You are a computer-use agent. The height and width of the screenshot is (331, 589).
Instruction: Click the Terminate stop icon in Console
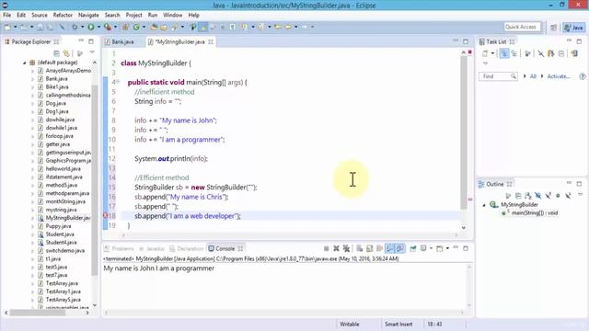[x=327, y=248]
